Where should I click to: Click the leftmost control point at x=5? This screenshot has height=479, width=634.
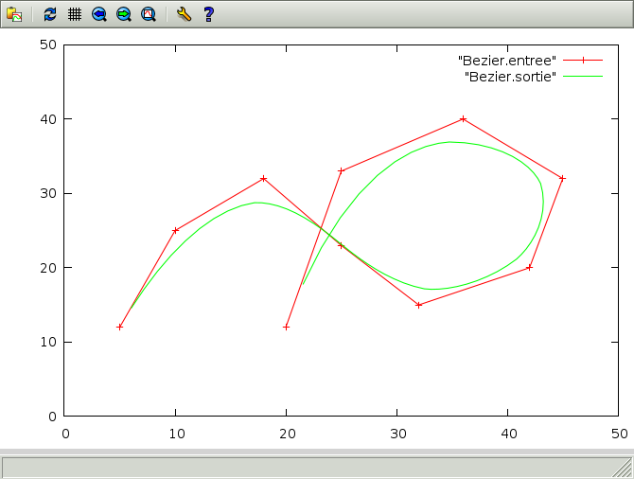tap(120, 327)
